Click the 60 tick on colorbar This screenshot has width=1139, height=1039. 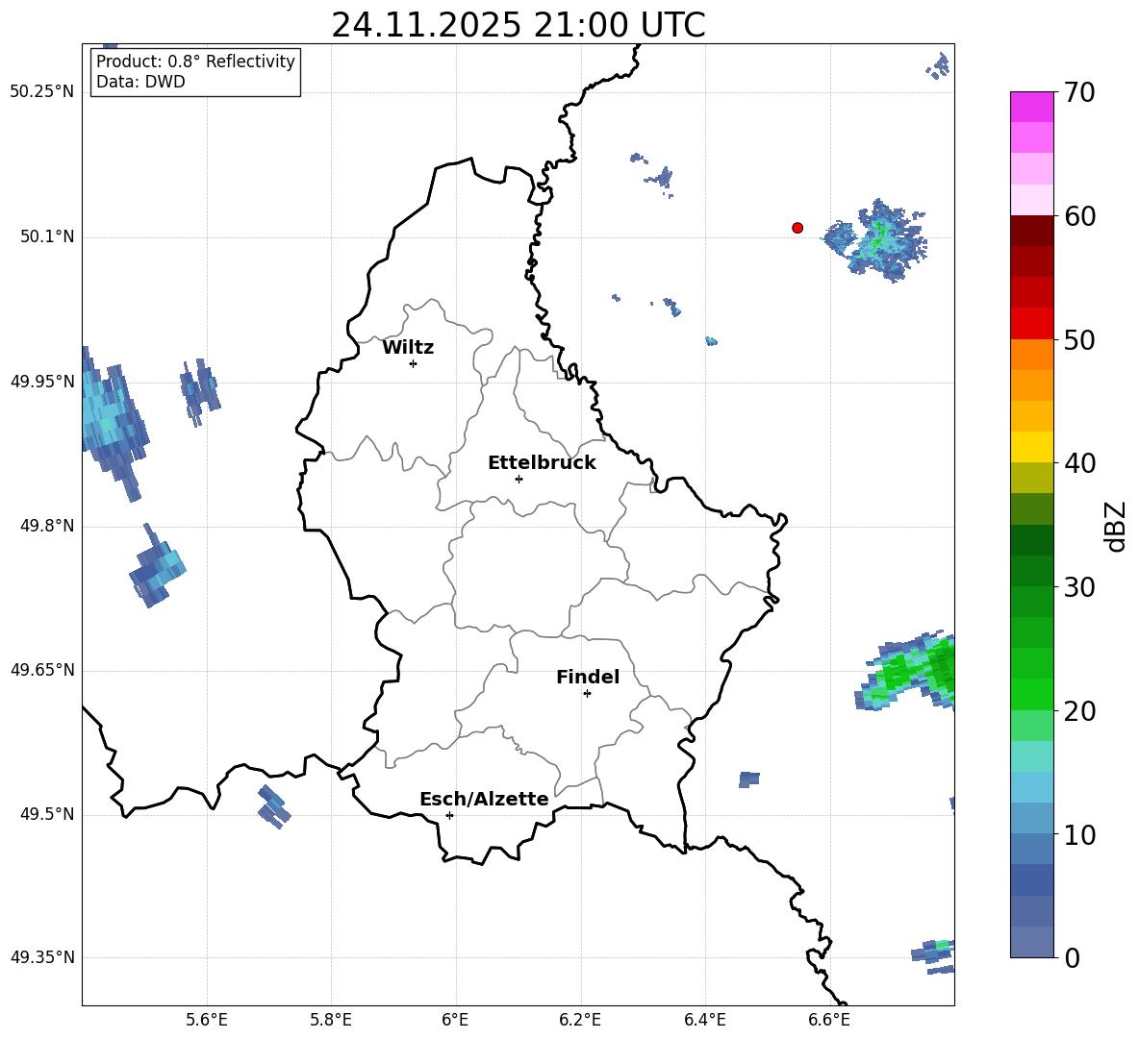coord(1079,217)
